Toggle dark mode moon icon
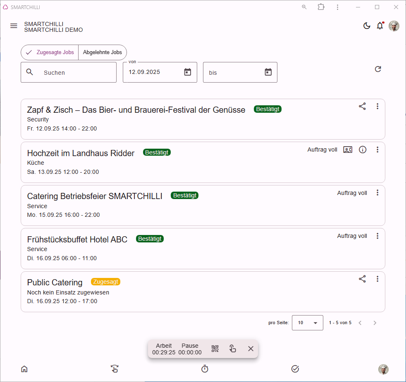The width and height of the screenshot is (406, 382). pos(367,26)
